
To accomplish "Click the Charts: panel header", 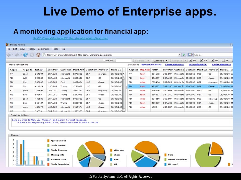I will point(120,135).
